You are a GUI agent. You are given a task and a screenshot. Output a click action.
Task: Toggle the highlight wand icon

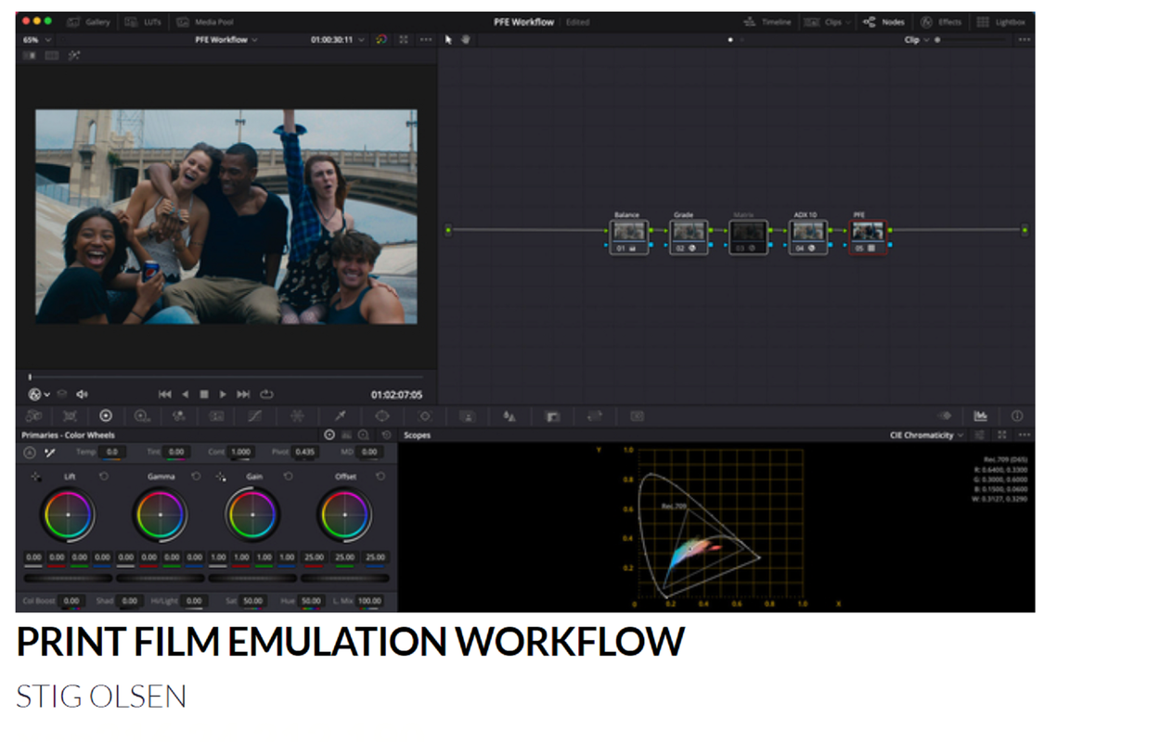click(x=73, y=56)
